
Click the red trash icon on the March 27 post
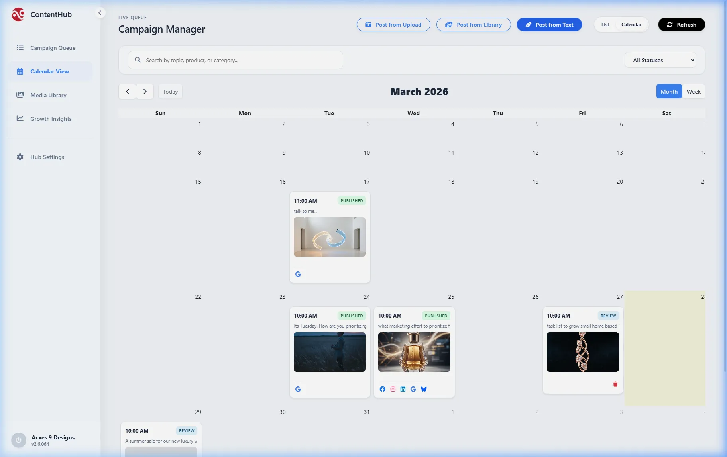615,384
